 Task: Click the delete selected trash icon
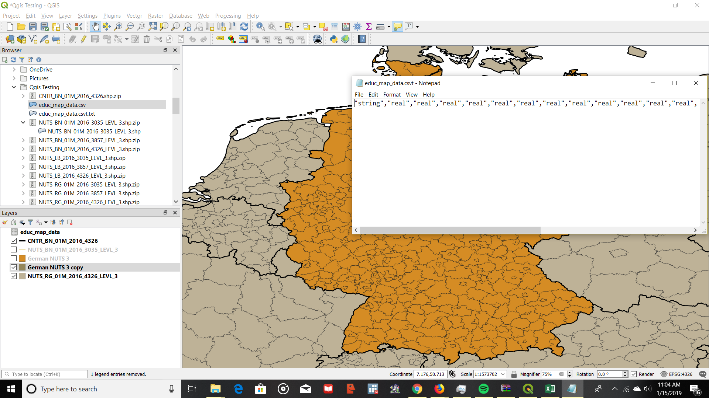[x=147, y=39]
